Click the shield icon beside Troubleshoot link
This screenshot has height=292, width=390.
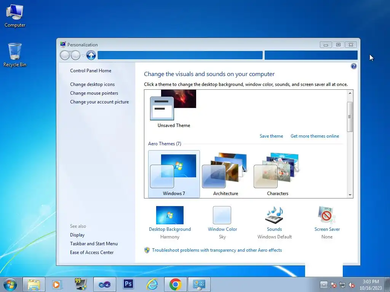pos(147,250)
